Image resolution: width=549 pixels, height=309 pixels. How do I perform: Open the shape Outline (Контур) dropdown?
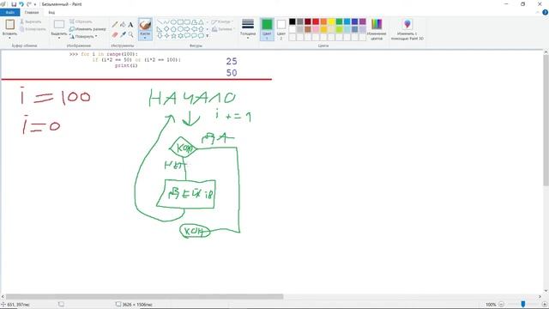tap(221, 21)
